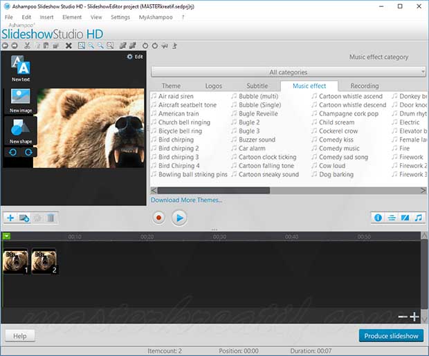Open the View menu
The image size is (429, 356).
tap(96, 17)
